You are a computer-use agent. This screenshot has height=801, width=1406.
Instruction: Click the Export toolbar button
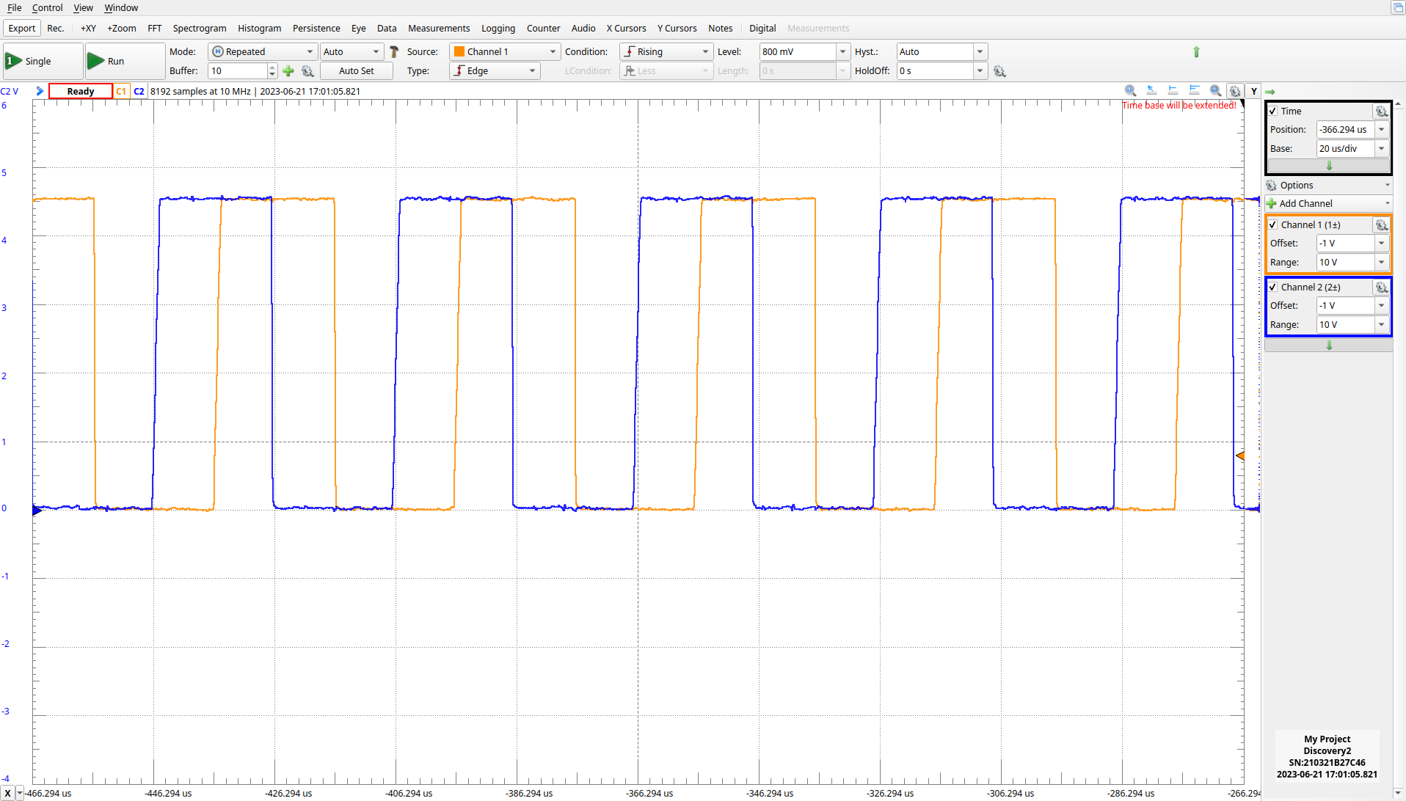22,28
